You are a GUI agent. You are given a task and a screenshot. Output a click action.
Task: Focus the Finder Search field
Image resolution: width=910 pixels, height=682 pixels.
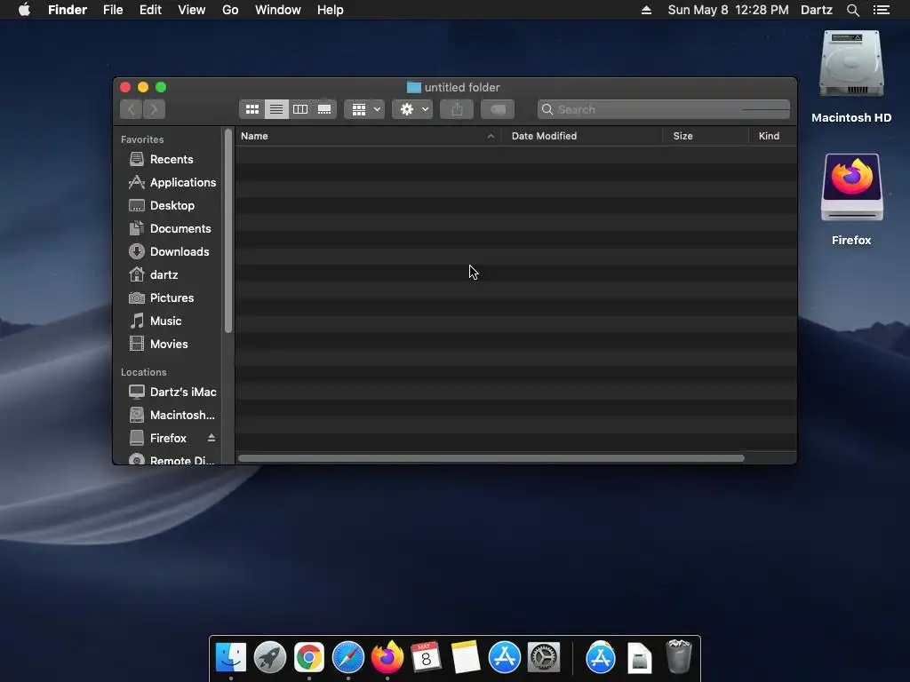(663, 109)
